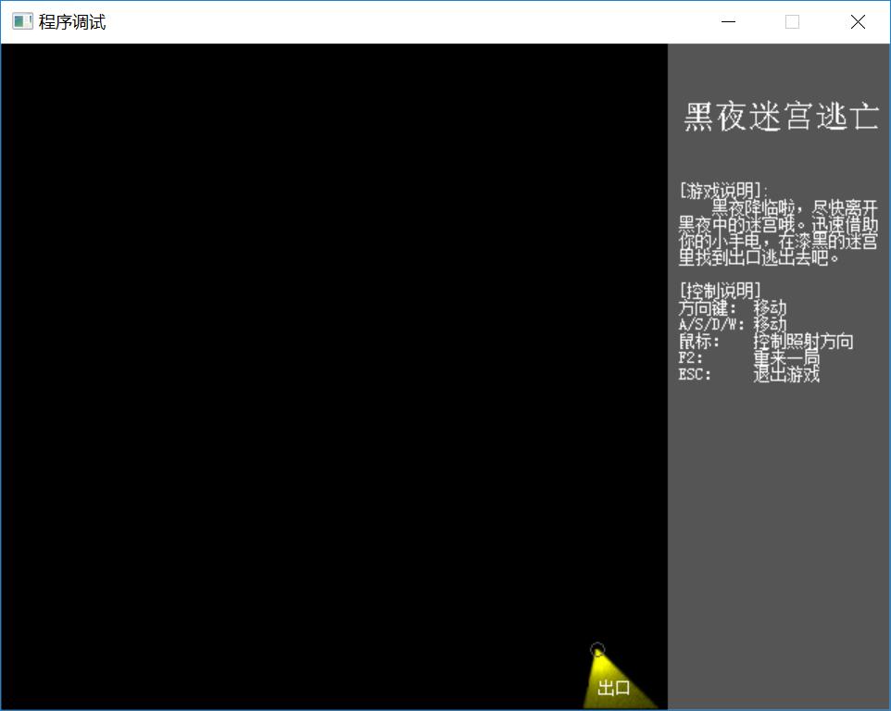This screenshot has height=711, width=891.
Task: Click the 鼠标 control description line
Action: tap(764, 341)
